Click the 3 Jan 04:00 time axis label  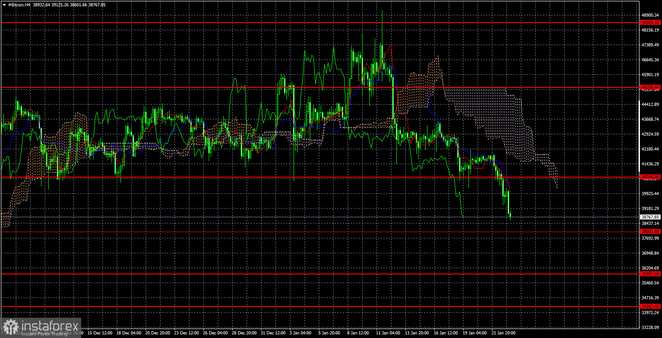[300, 333]
